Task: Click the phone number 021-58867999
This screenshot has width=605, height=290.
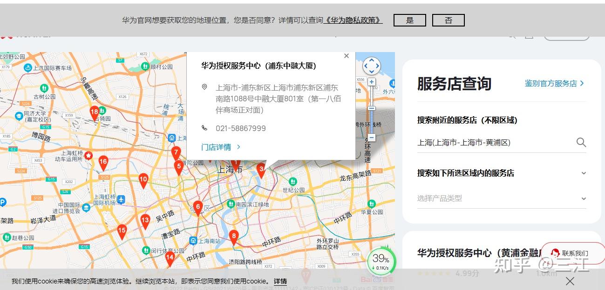Action: [x=241, y=128]
